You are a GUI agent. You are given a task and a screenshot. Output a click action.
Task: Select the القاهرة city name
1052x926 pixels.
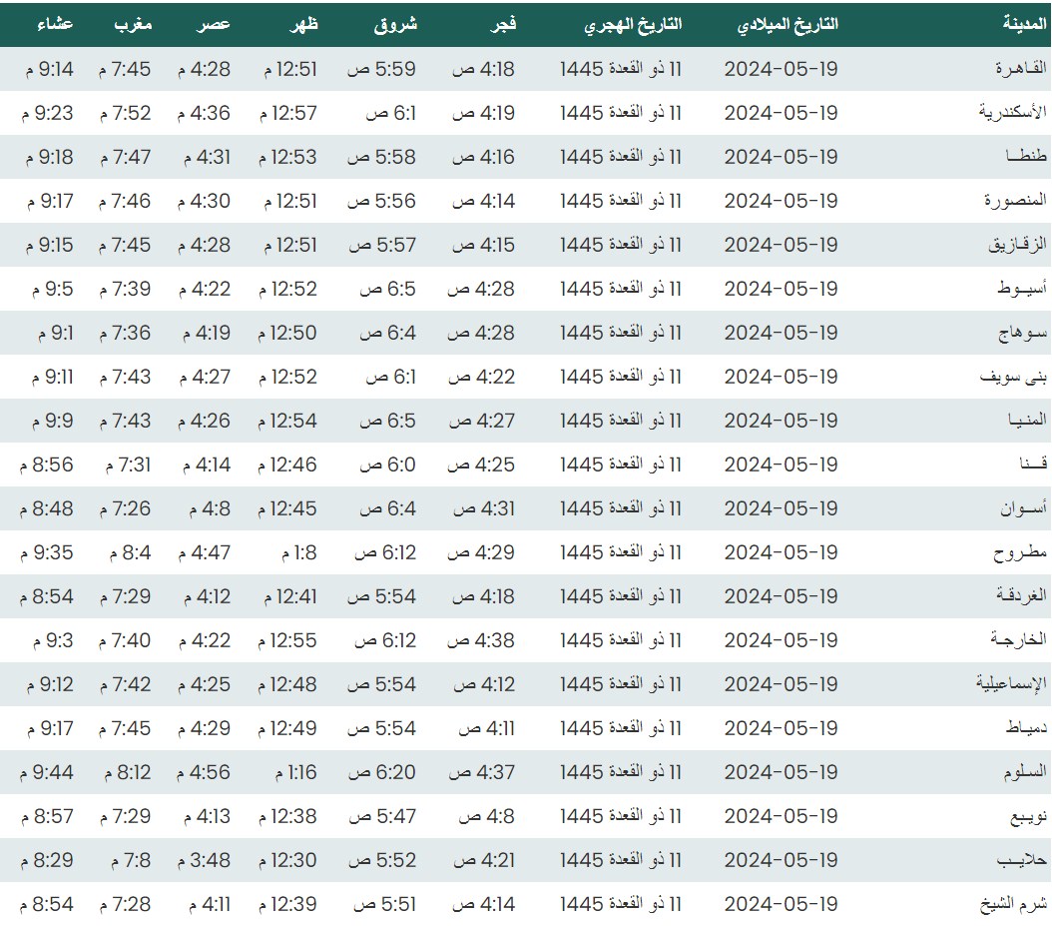[1020, 69]
